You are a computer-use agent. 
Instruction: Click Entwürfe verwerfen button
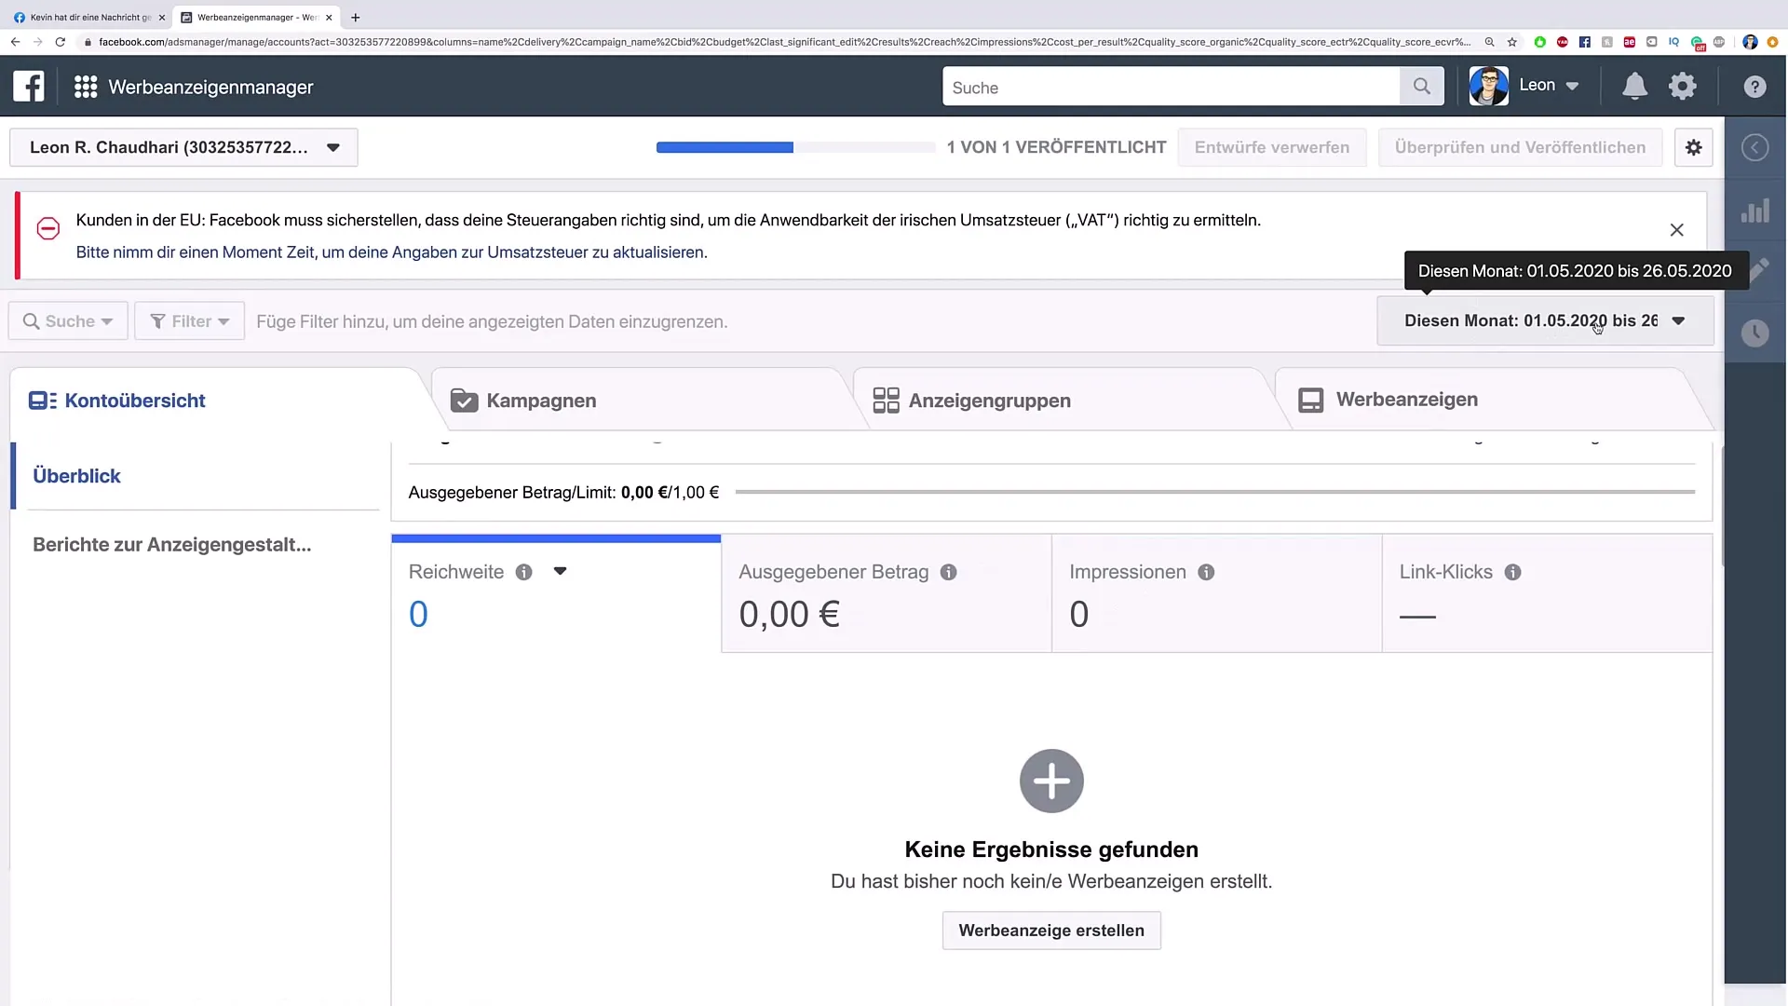pos(1272,147)
